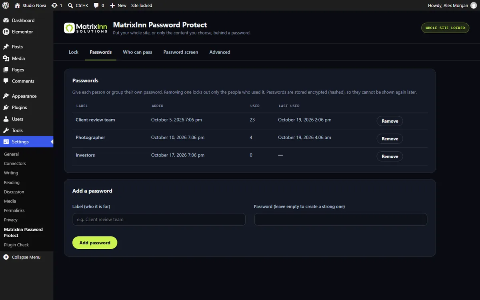Click the October 5, 2026 7:06 pm date
This screenshot has width=480, height=300.
(176, 120)
